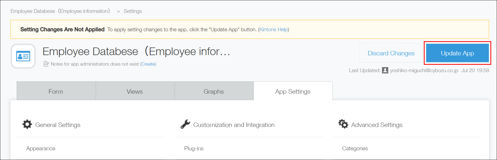The image size is (497, 160).
Task: Click the employee ID card app icon
Action: pos(23,56)
